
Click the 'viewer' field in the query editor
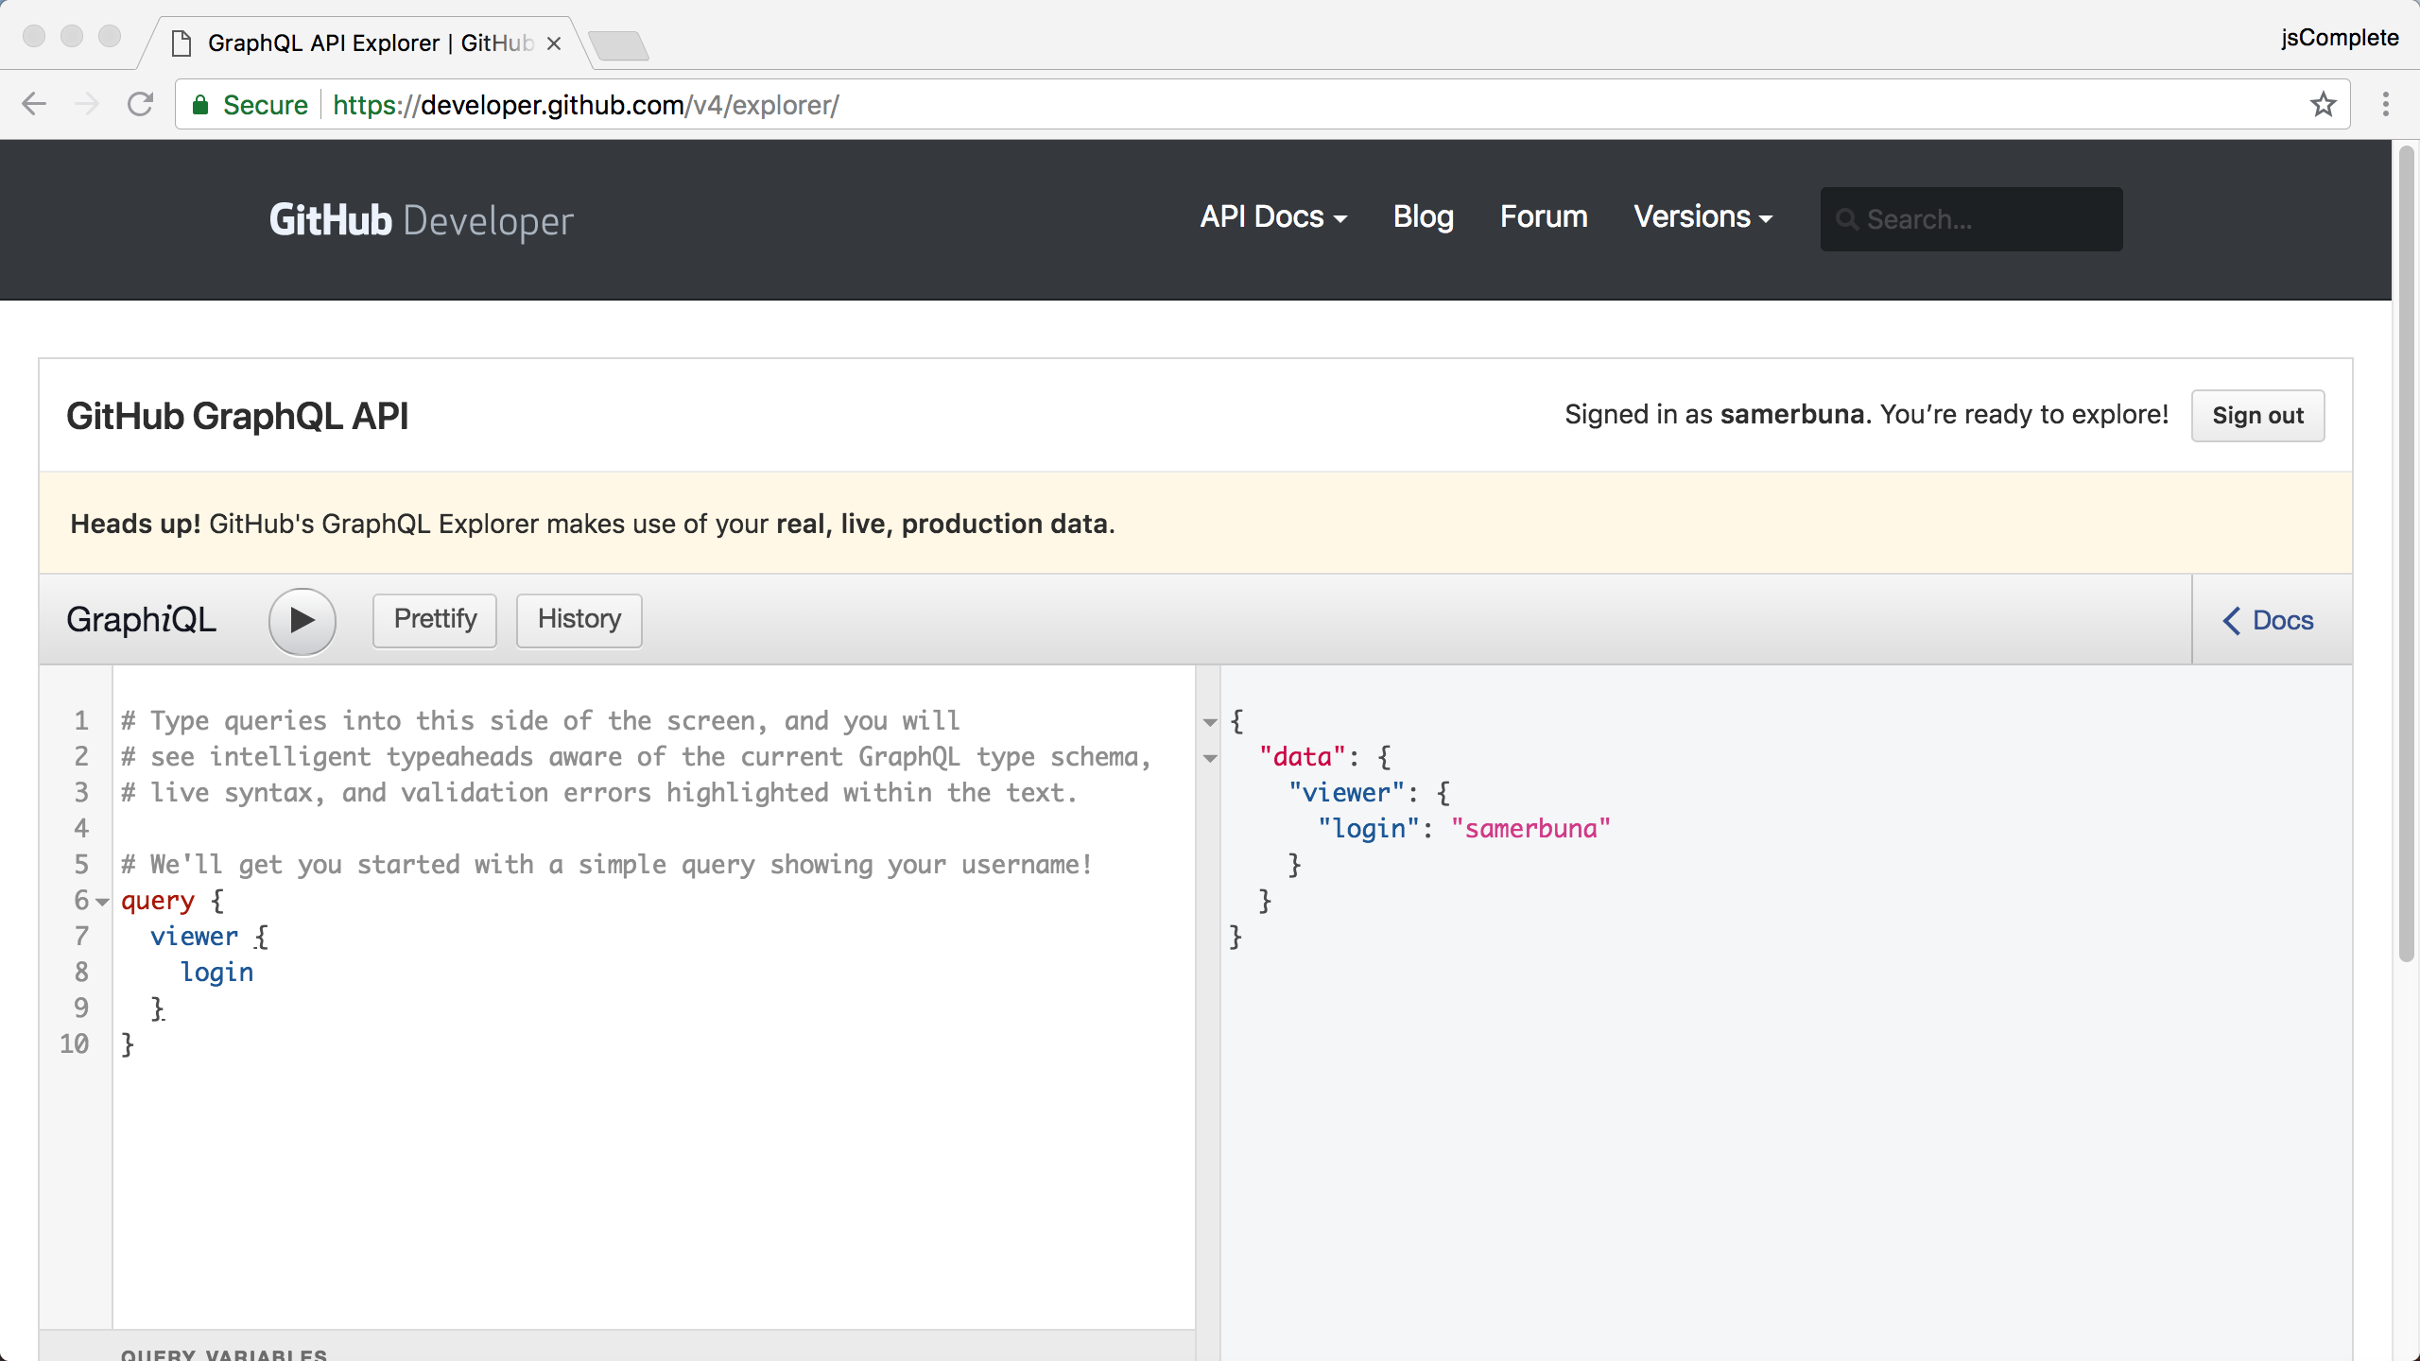[195, 937]
